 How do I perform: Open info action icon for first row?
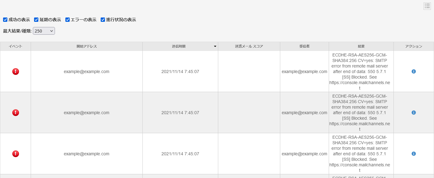[x=413, y=72]
